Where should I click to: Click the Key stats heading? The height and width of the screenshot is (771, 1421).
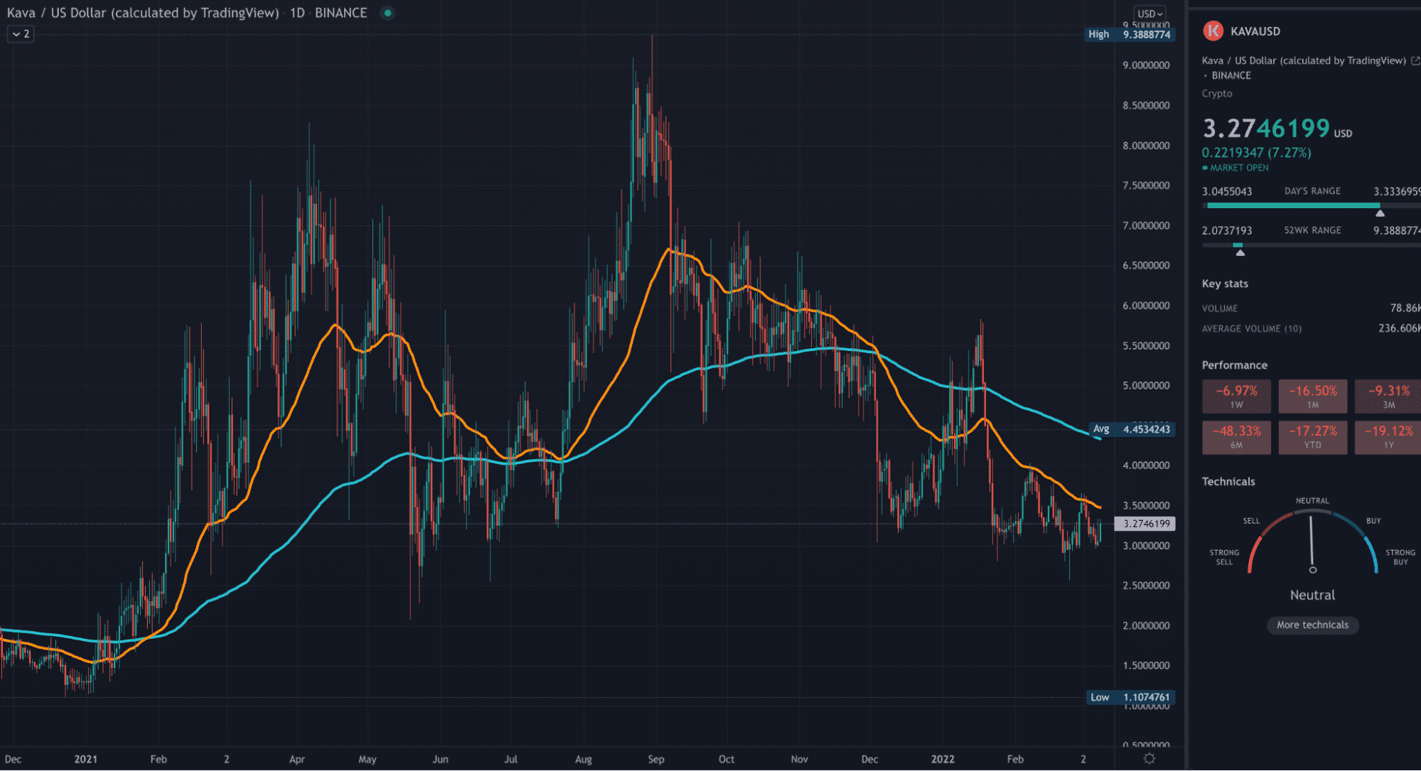pyautogui.click(x=1225, y=284)
